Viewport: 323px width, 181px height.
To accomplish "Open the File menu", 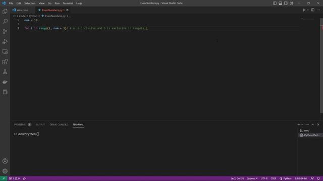I will pos(11,4).
